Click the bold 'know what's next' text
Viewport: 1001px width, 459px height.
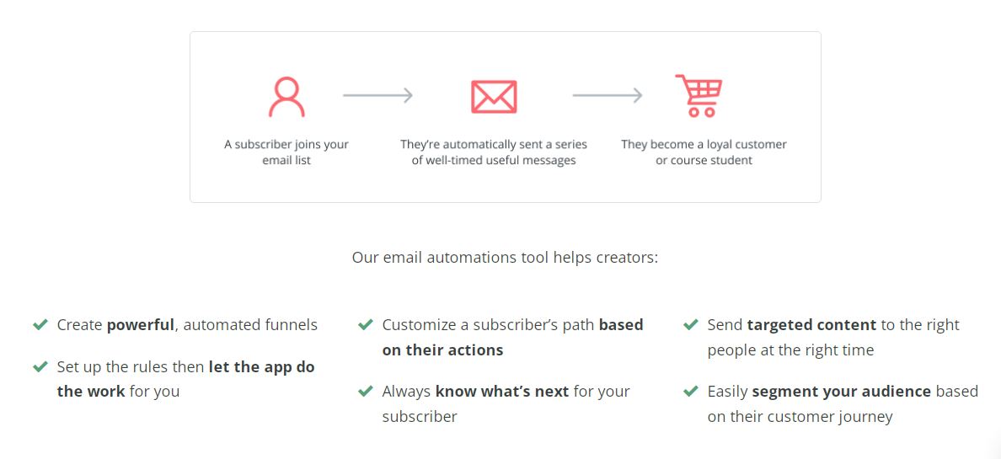(502, 392)
